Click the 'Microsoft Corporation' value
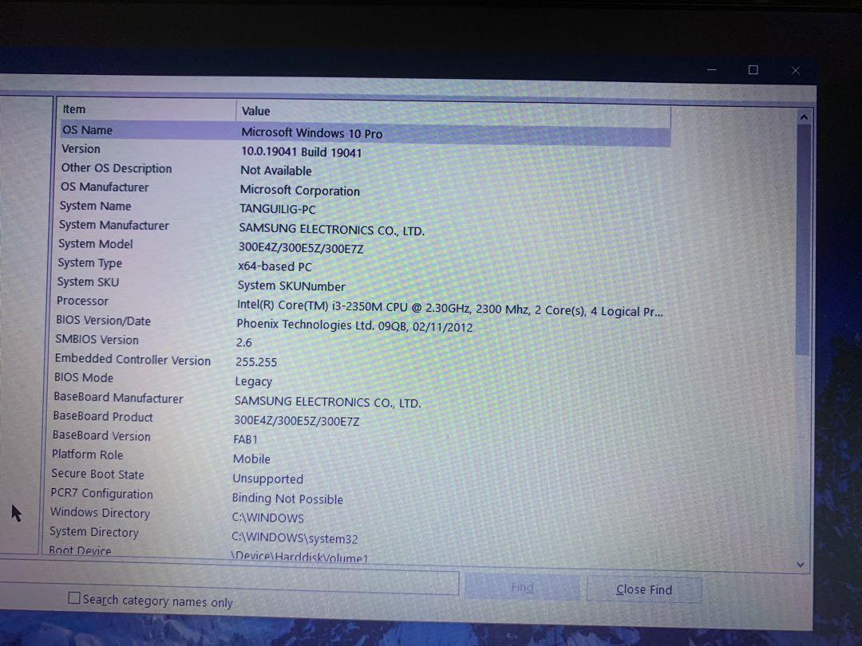The image size is (862, 646). 299,191
